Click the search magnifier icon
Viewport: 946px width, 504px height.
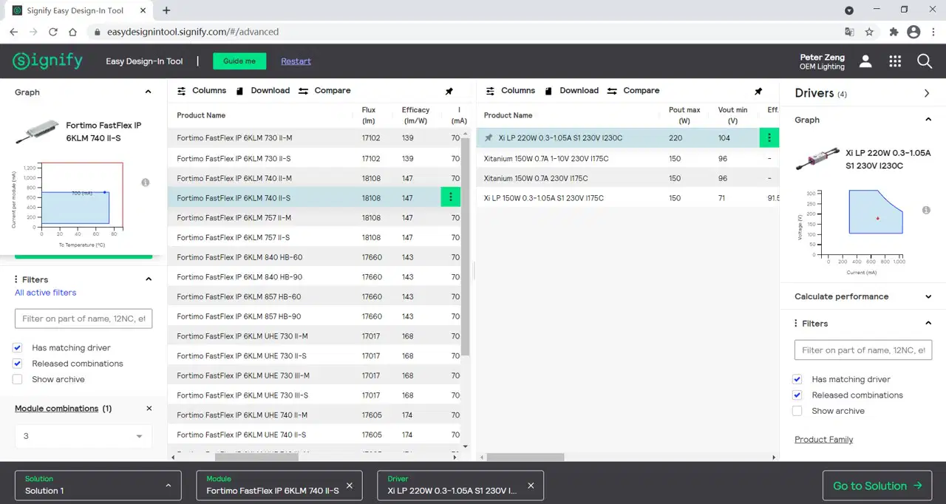925,61
